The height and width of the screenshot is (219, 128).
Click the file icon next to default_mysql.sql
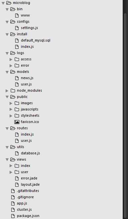click(17, 41)
